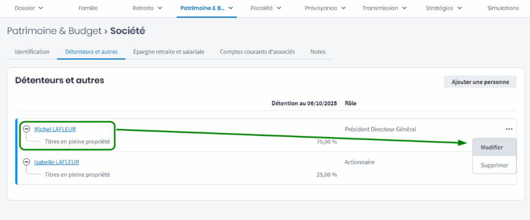This screenshot has width=530, height=220.
Task: Choose Modifier in the context menu
Action: 494,148
